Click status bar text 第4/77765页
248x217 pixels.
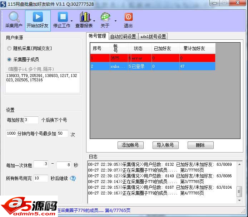[118, 210]
